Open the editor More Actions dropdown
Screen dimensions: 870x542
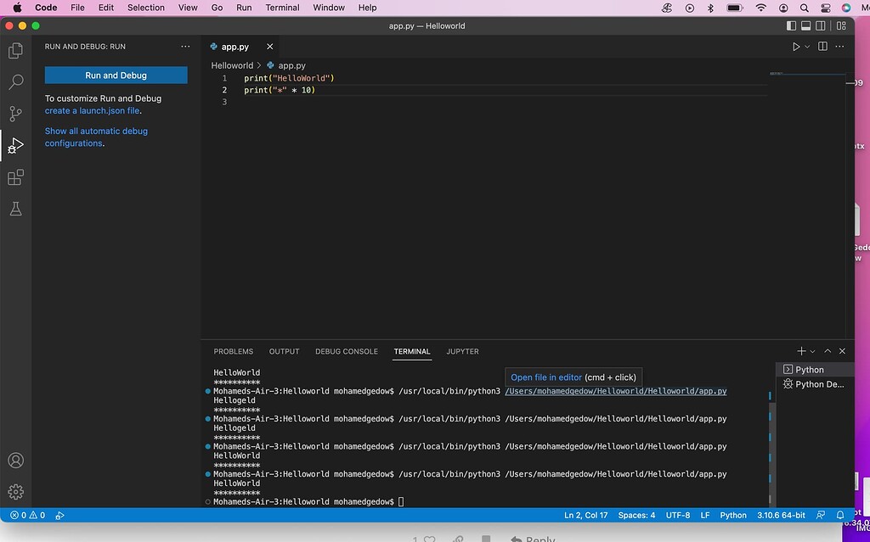[x=839, y=47]
